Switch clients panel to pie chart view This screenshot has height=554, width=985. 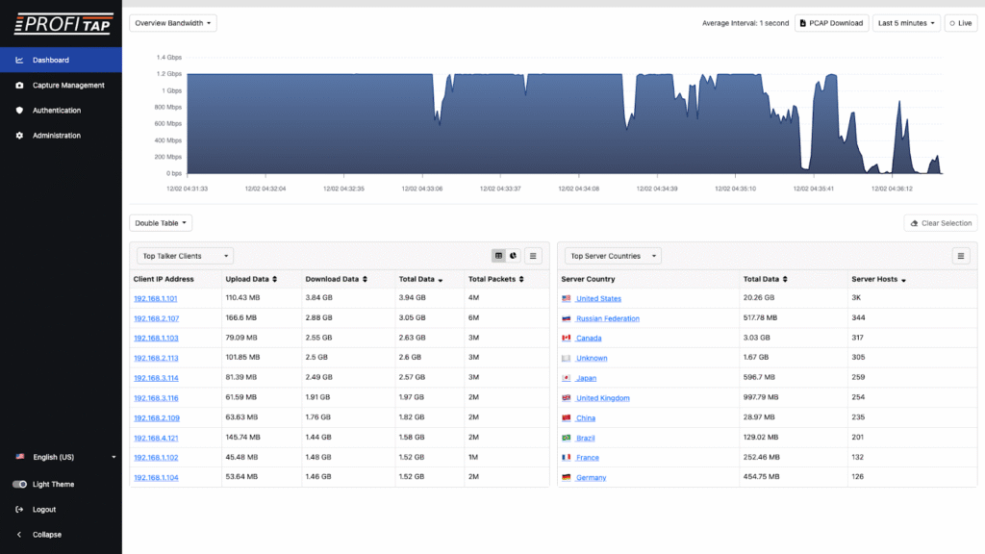tap(513, 256)
